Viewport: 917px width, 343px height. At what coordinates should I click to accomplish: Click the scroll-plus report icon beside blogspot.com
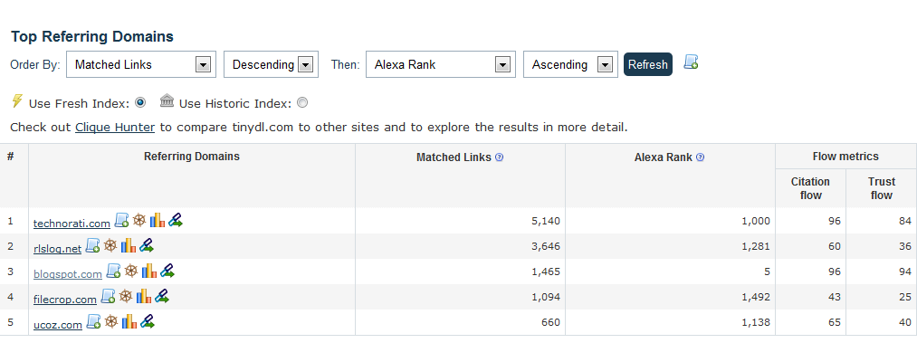coord(113,271)
